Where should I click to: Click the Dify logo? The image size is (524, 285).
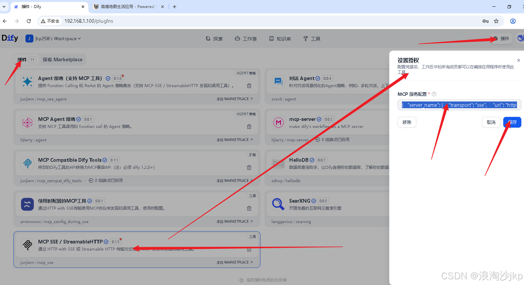point(10,38)
